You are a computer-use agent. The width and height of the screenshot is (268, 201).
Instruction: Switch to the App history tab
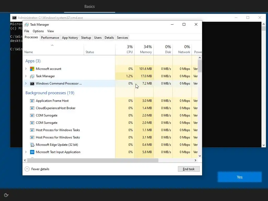[x=70, y=38]
